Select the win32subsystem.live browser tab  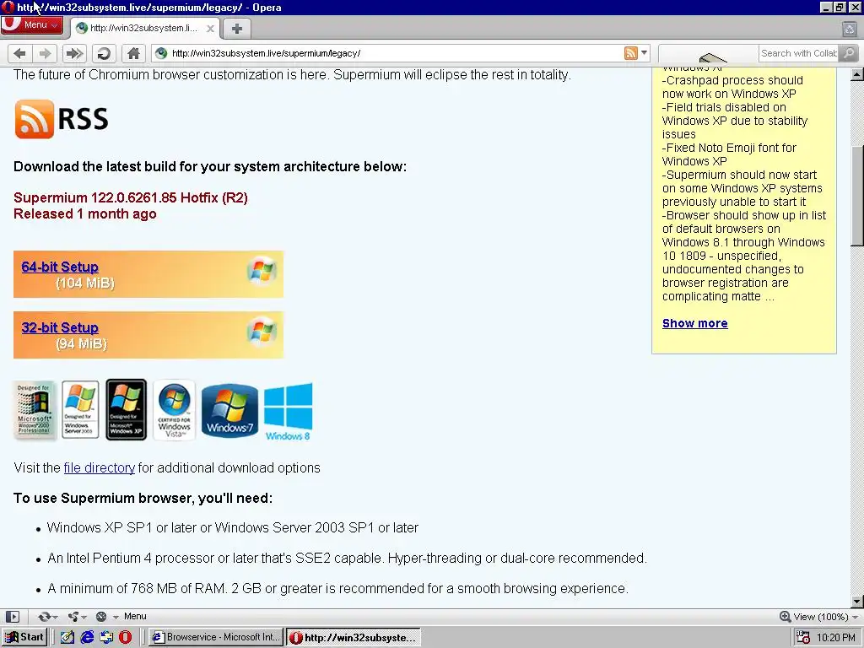145,28
